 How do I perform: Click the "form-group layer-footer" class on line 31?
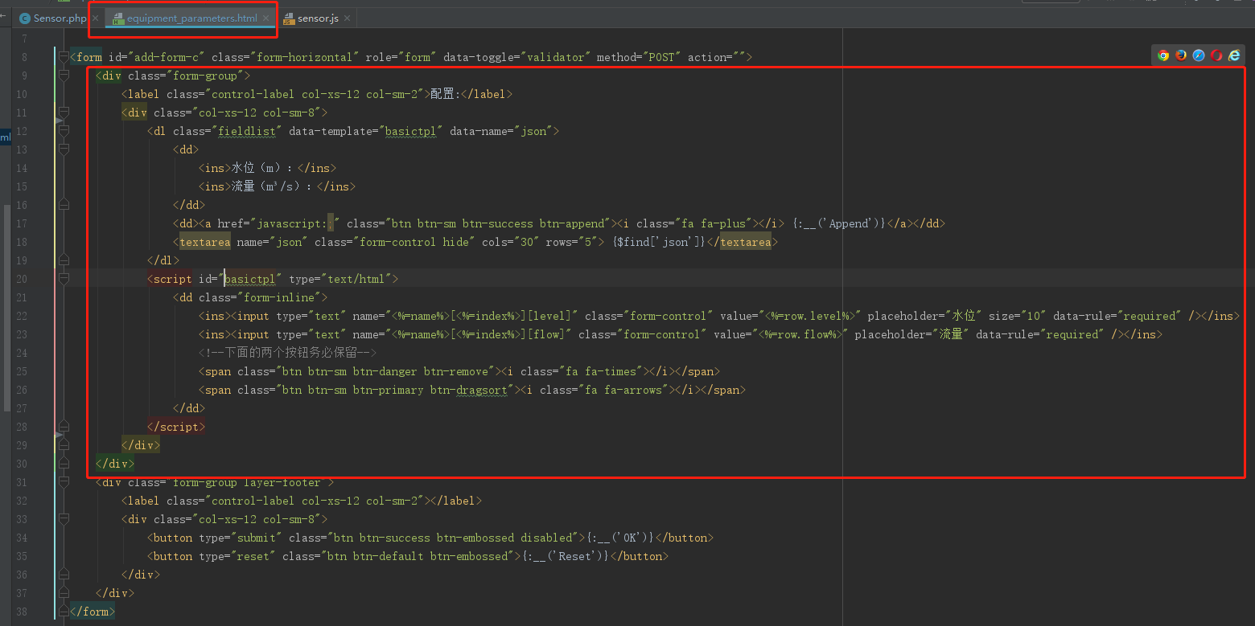(247, 482)
